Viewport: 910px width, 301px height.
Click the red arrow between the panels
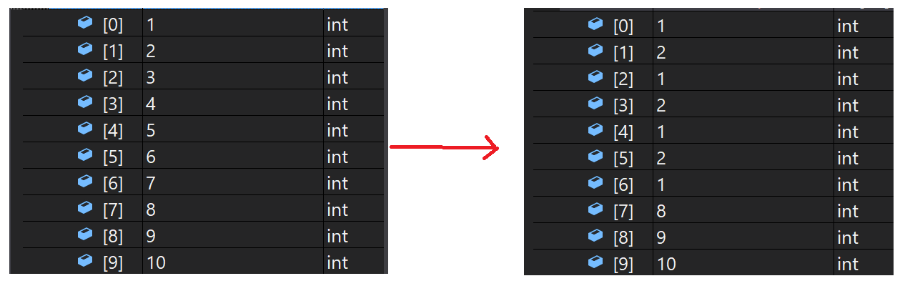pos(443,147)
